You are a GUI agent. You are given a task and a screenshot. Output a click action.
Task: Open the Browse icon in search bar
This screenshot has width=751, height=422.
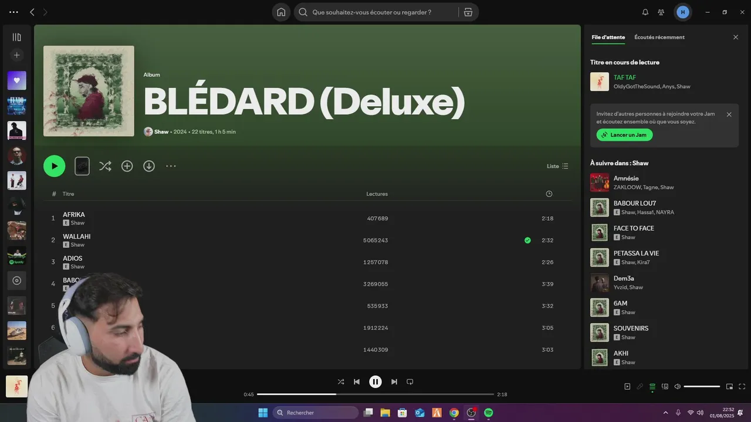468,12
